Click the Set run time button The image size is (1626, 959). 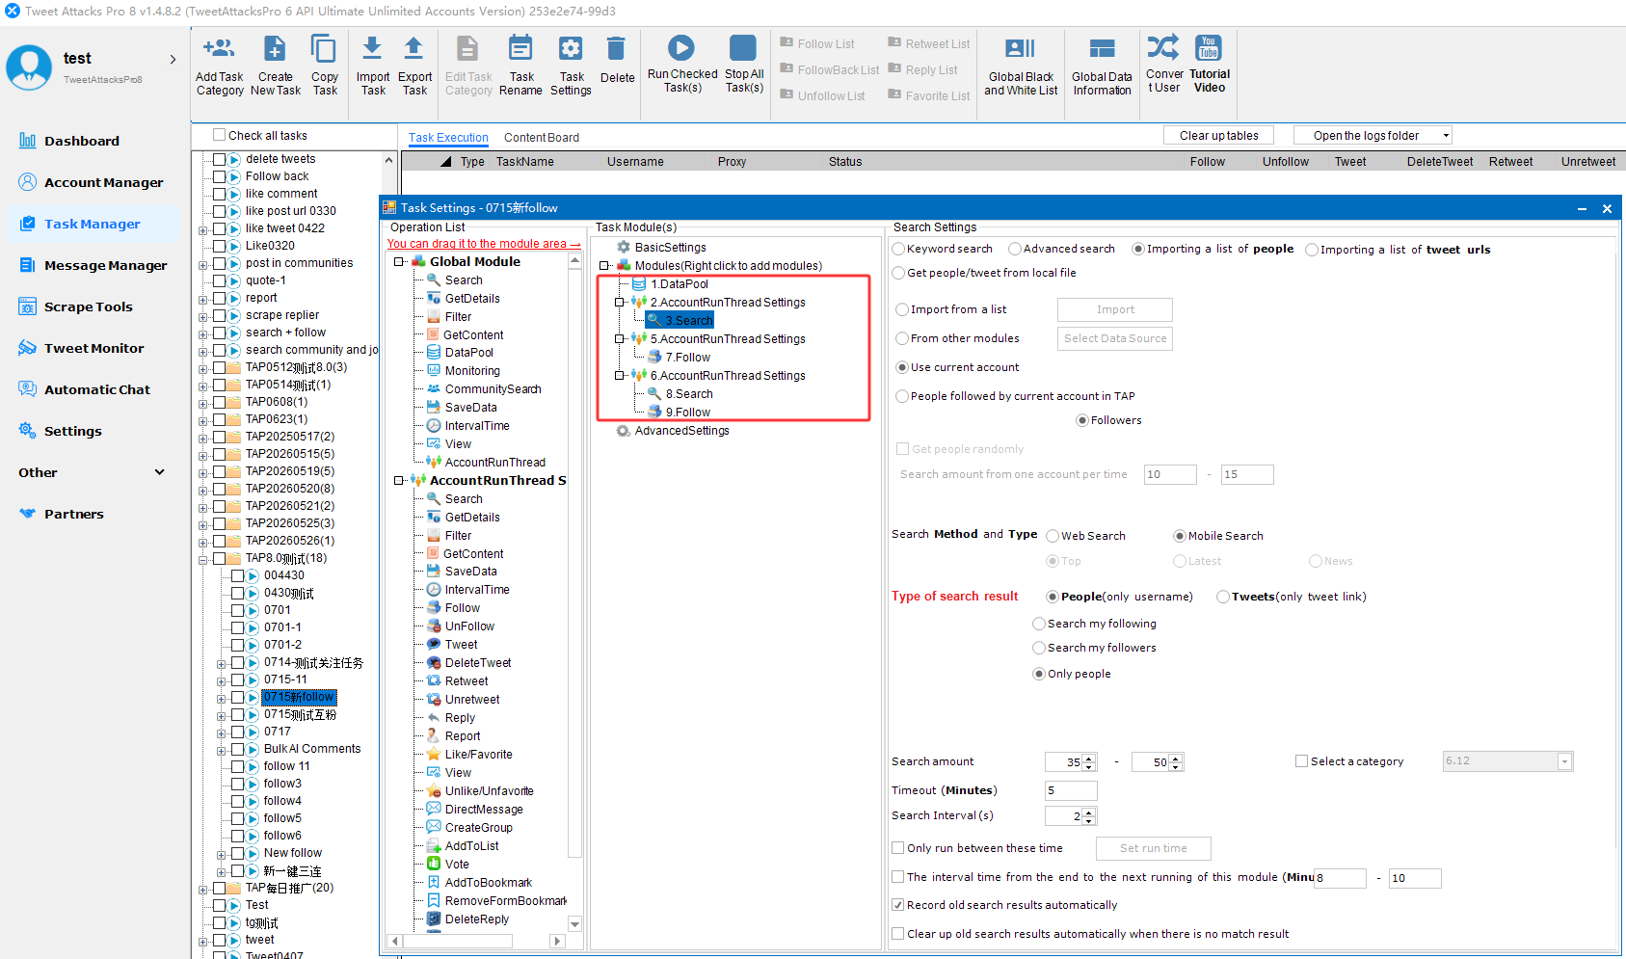[x=1153, y=848]
